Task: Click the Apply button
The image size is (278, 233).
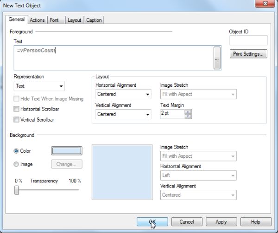Action: [221, 222]
